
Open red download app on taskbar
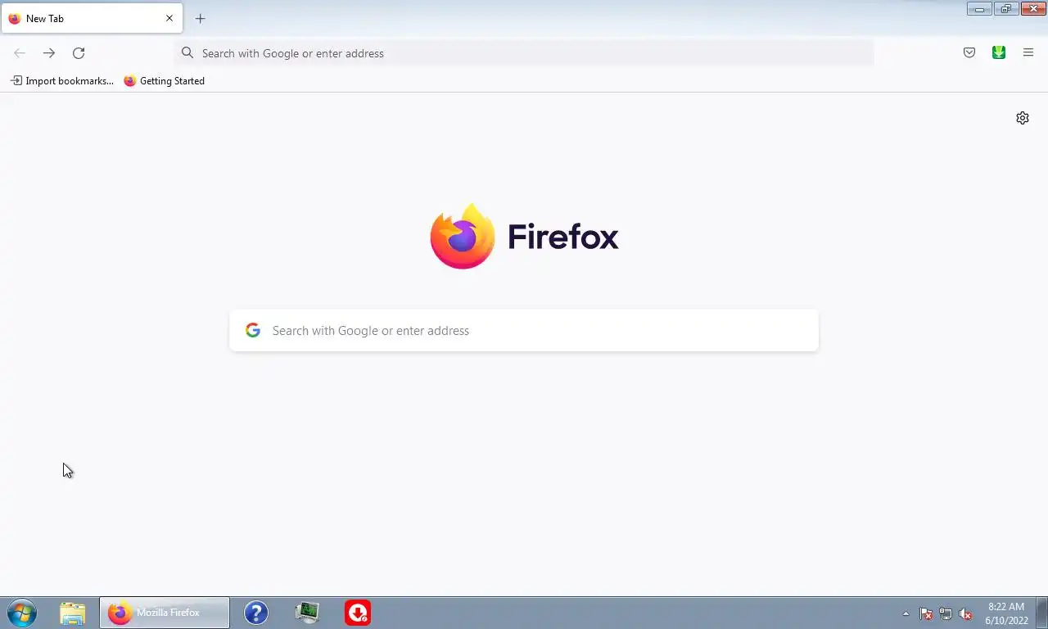pyautogui.click(x=358, y=613)
